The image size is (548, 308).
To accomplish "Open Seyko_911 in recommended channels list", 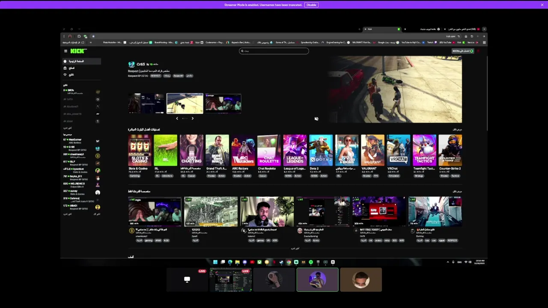I will coord(81,178).
